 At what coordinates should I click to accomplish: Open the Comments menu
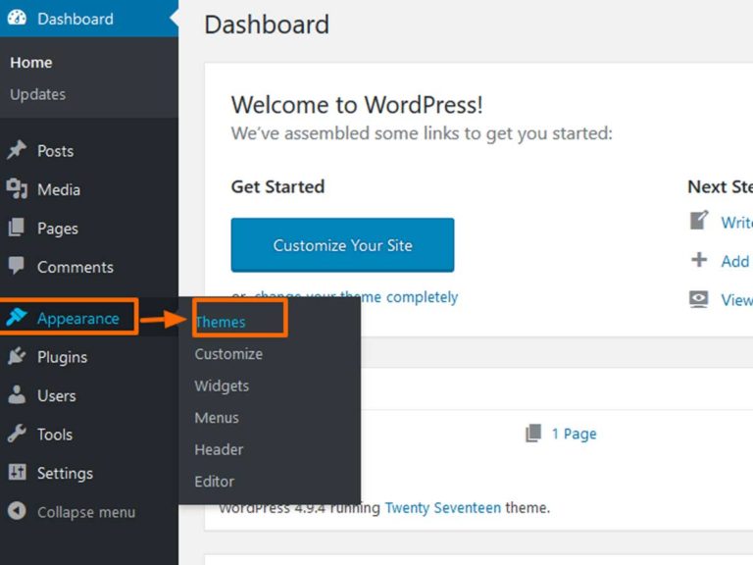tap(75, 267)
